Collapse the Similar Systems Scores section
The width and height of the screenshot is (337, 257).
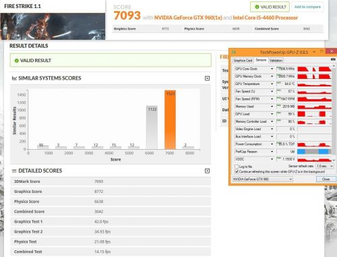point(207,78)
